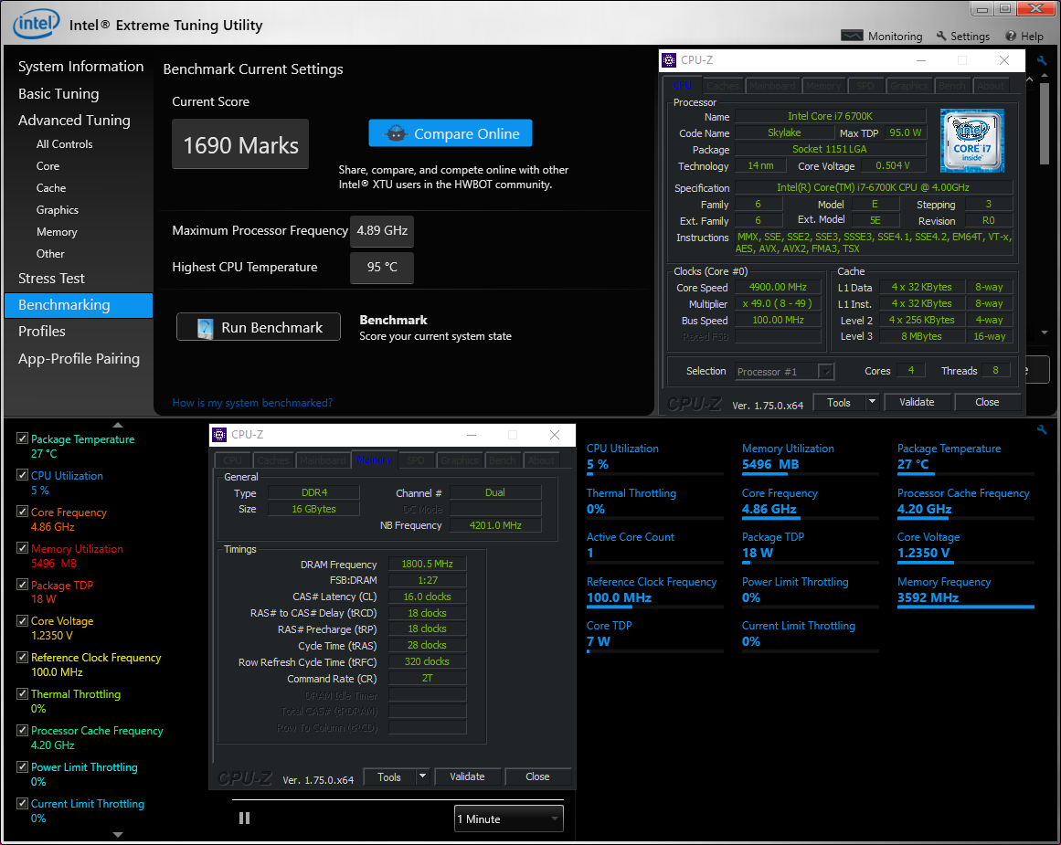
Task: Expand Tools dropdown arrow in upper CPU-Z
Action: point(872,402)
